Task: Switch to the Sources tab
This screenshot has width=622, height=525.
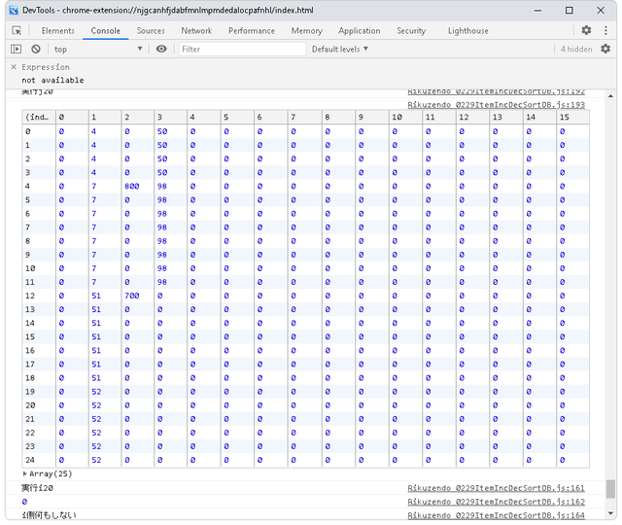Action: (x=151, y=30)
